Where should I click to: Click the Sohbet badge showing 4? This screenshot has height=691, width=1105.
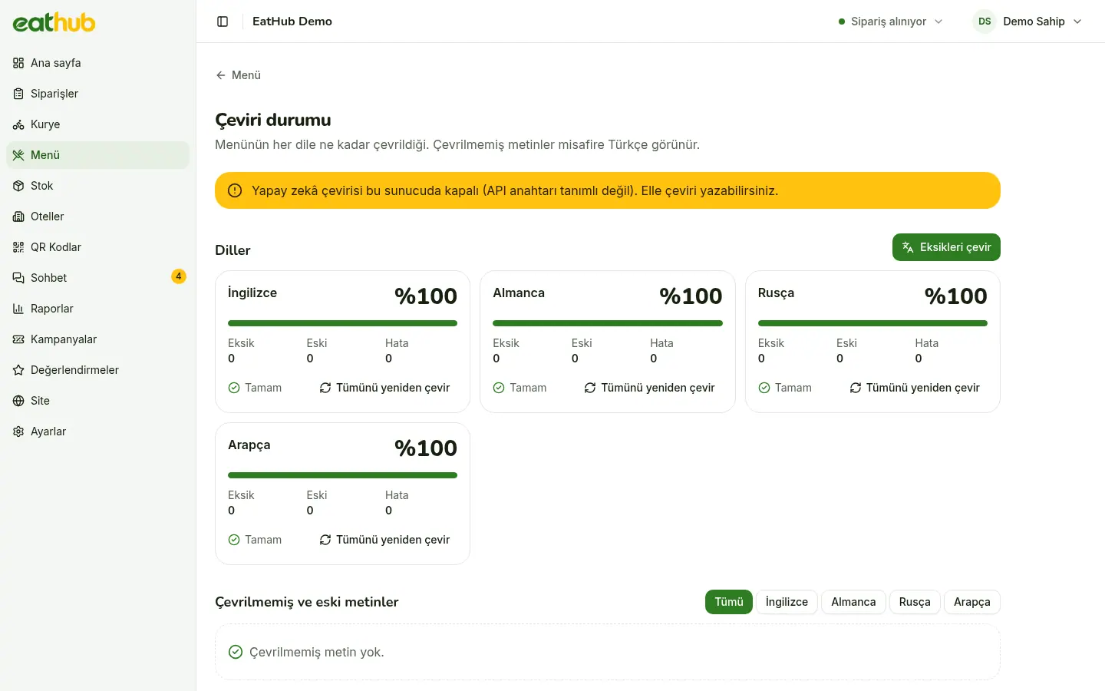(179, 276)
